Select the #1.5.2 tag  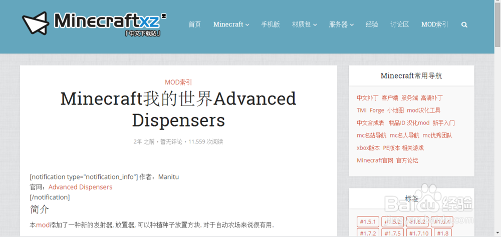[392, 221]
